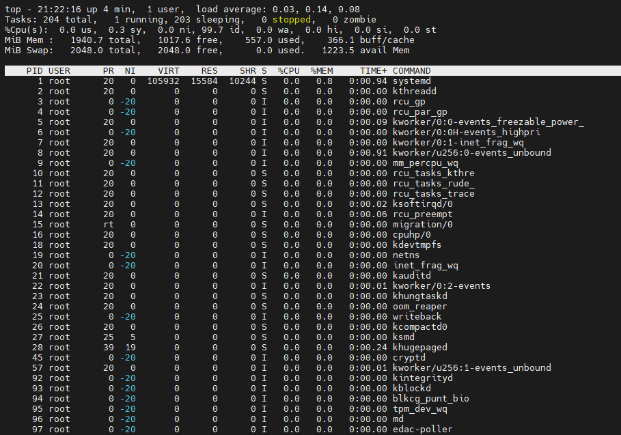Click the 'rt' priority value

(x=109, y=225)
